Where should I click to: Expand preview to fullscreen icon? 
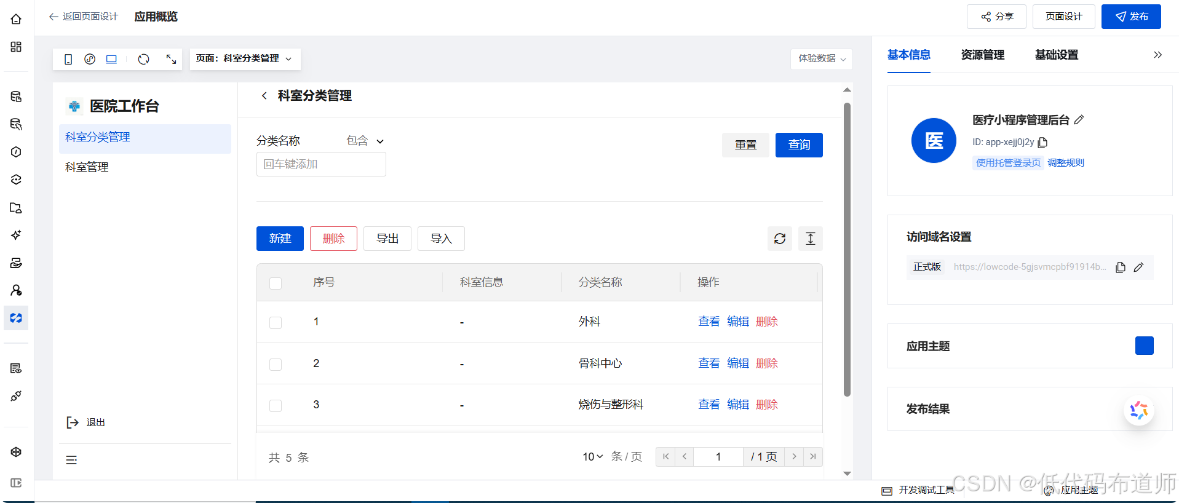pyautogui.click(x=172, y=59)
